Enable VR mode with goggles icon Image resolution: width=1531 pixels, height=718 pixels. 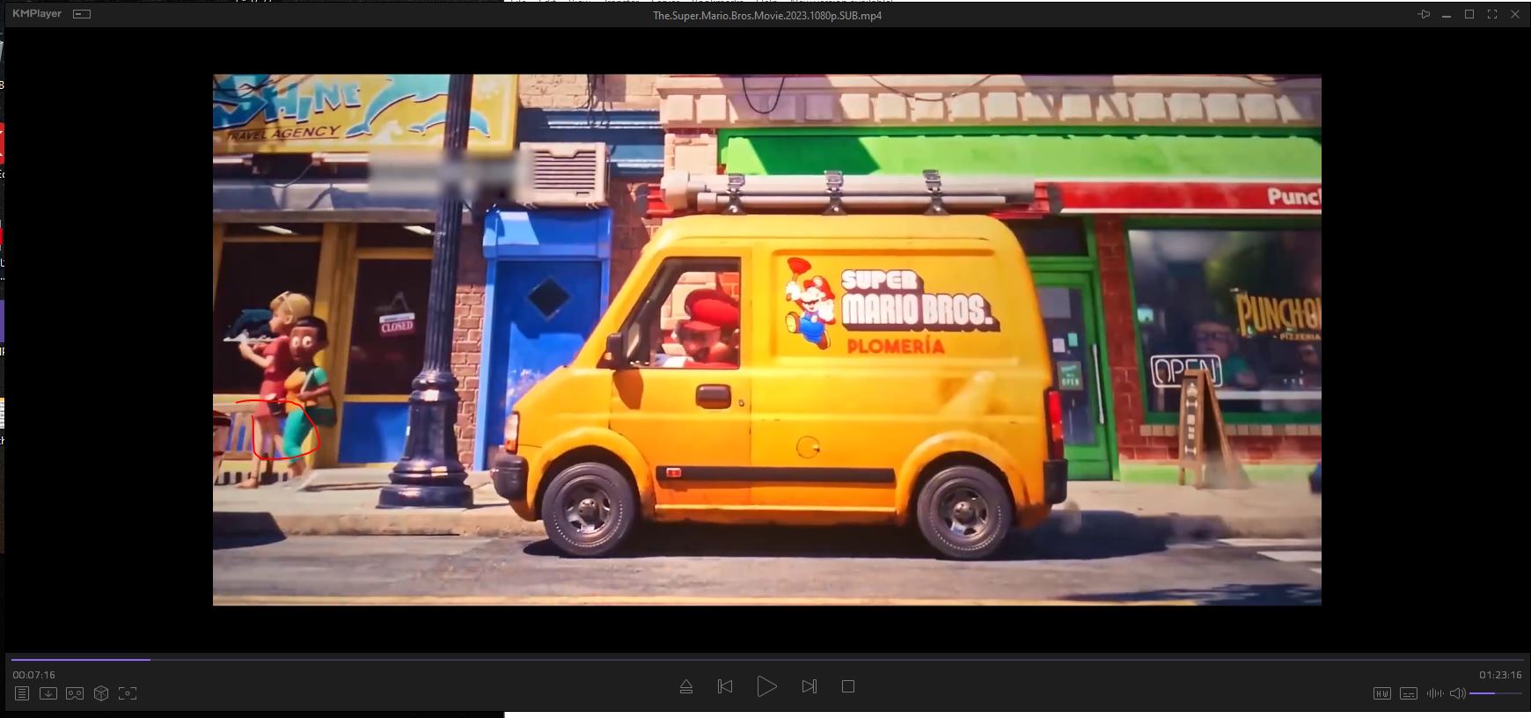coord(75,693)
